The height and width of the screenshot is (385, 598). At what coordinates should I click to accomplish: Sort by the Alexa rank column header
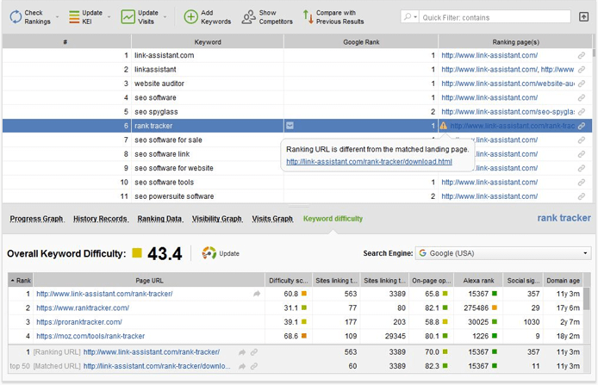point(478,281)
